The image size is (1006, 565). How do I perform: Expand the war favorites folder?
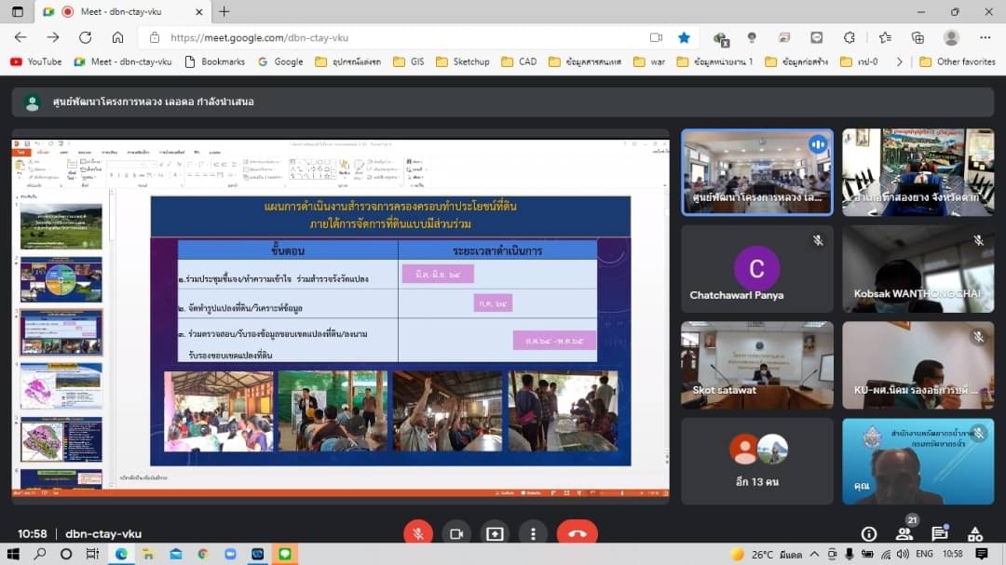(x=649, y=61)
